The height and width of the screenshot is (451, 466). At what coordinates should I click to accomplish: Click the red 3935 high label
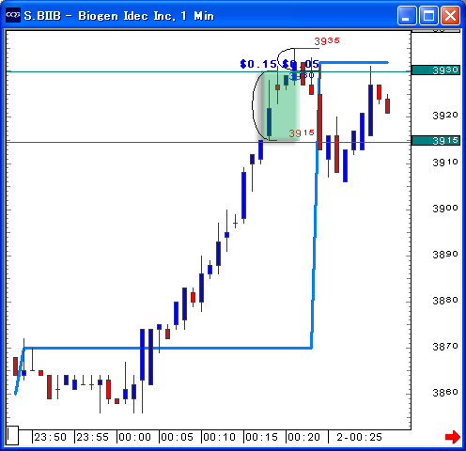(x=327, y=40)
